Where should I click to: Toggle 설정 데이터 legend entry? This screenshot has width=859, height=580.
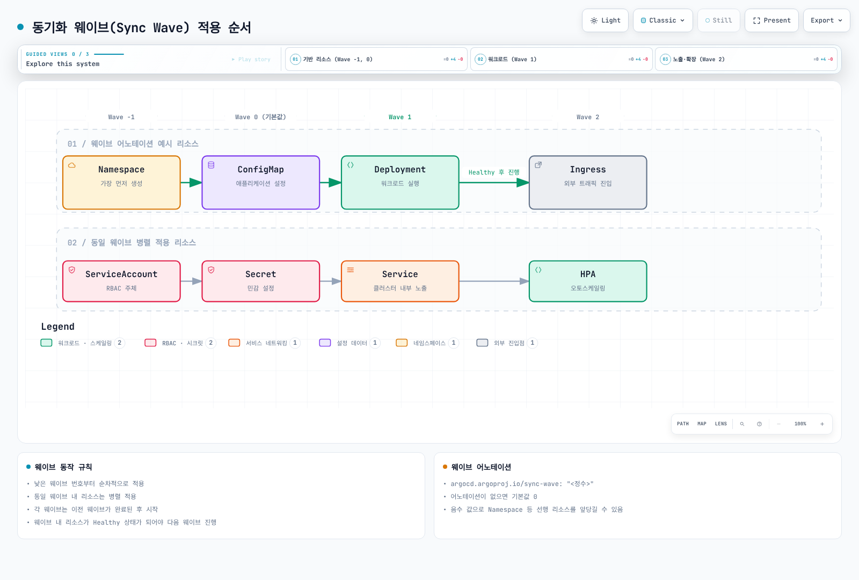(x=350, y=343)
